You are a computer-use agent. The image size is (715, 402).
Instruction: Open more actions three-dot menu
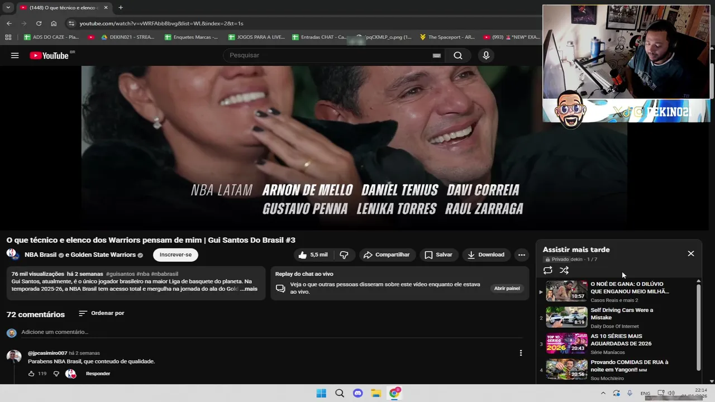tap(521, 255)
